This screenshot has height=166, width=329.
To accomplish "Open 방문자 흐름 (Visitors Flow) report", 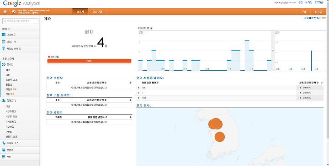I will coord(12,137).
